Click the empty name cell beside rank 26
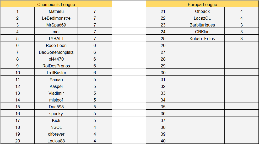 point(202,45)
